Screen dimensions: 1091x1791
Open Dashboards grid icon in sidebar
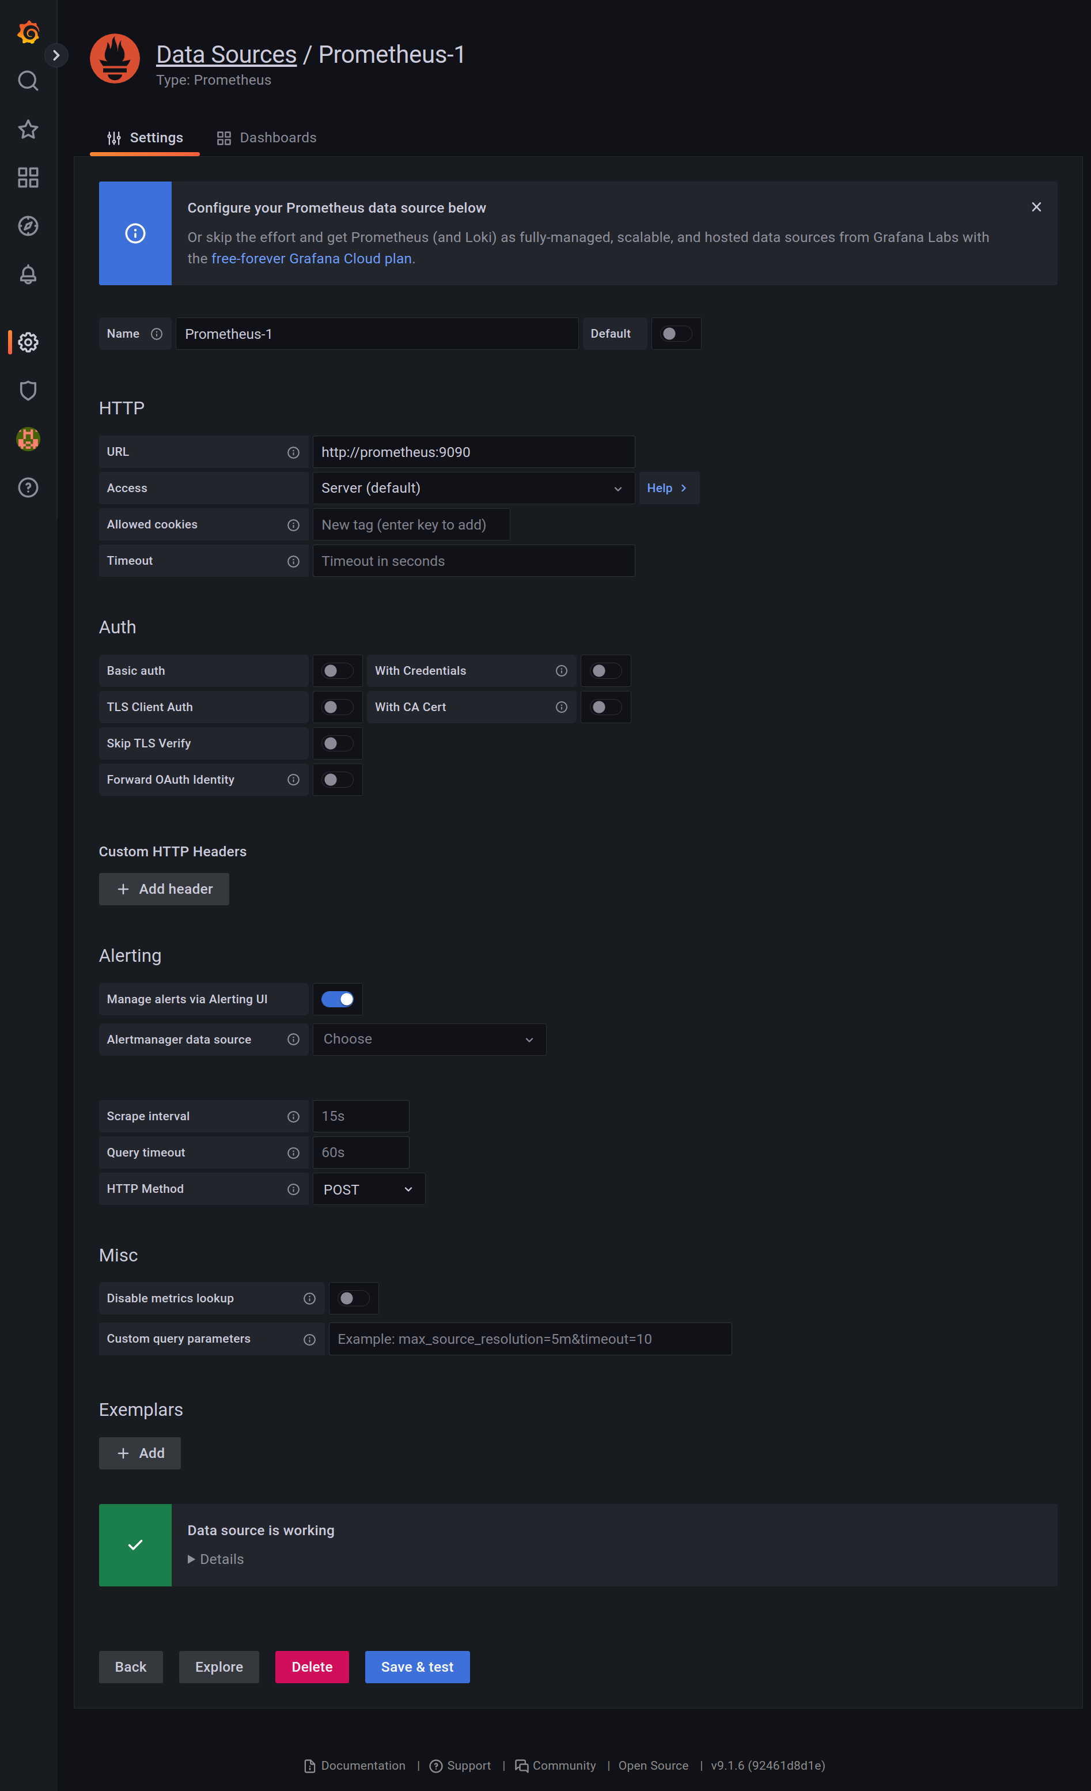[x=28, y=177]
